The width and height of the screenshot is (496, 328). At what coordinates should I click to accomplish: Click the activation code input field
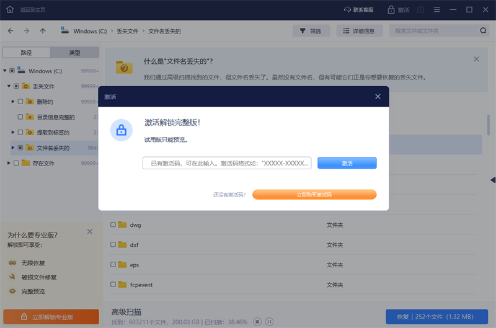point(227,163)
